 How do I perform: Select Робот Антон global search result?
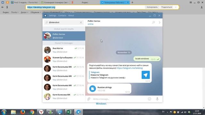click(64, 36)
